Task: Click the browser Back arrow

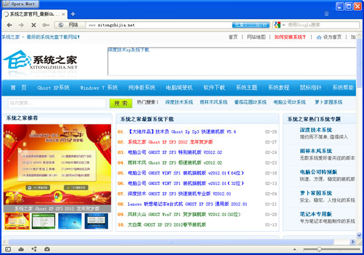Action: click(x=9, y=25)
